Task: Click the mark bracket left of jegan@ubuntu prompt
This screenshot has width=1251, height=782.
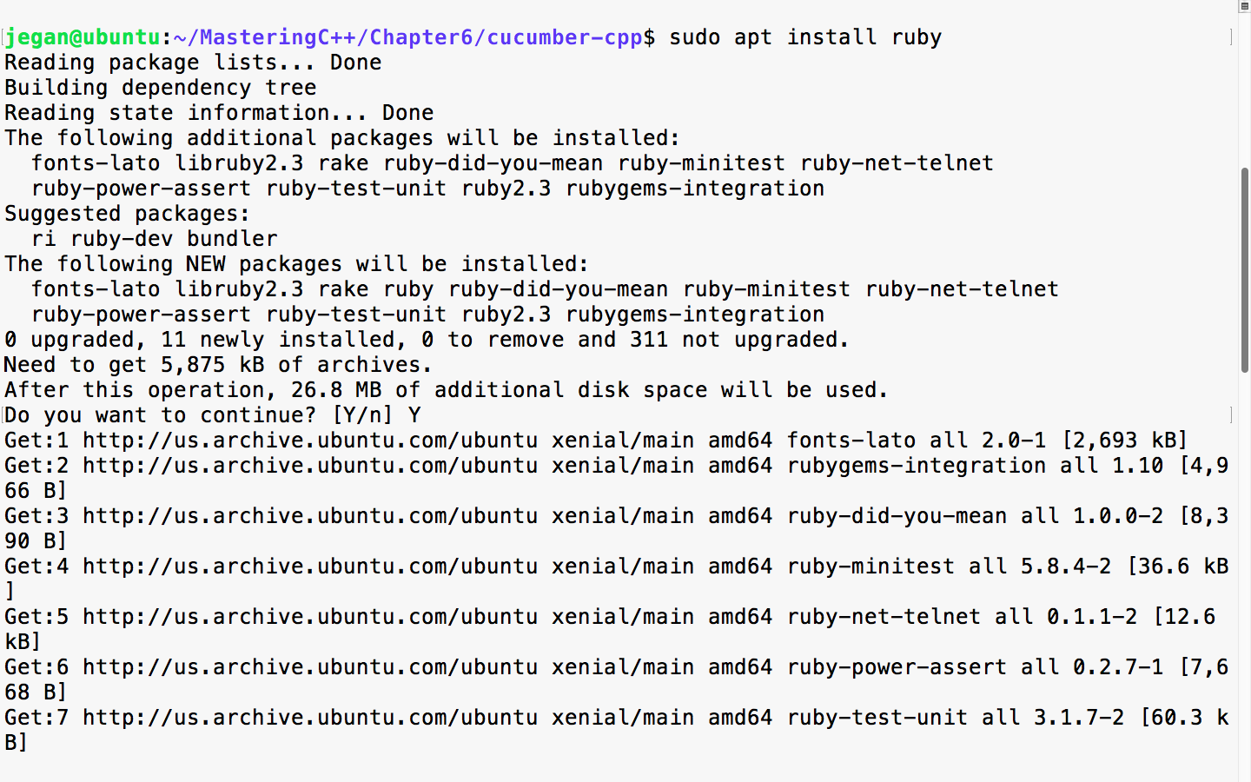Action: coord(3,37)
